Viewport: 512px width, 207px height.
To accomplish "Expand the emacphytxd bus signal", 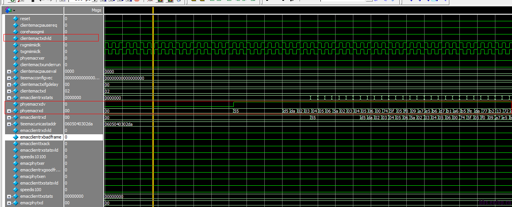I will point(9,203).
